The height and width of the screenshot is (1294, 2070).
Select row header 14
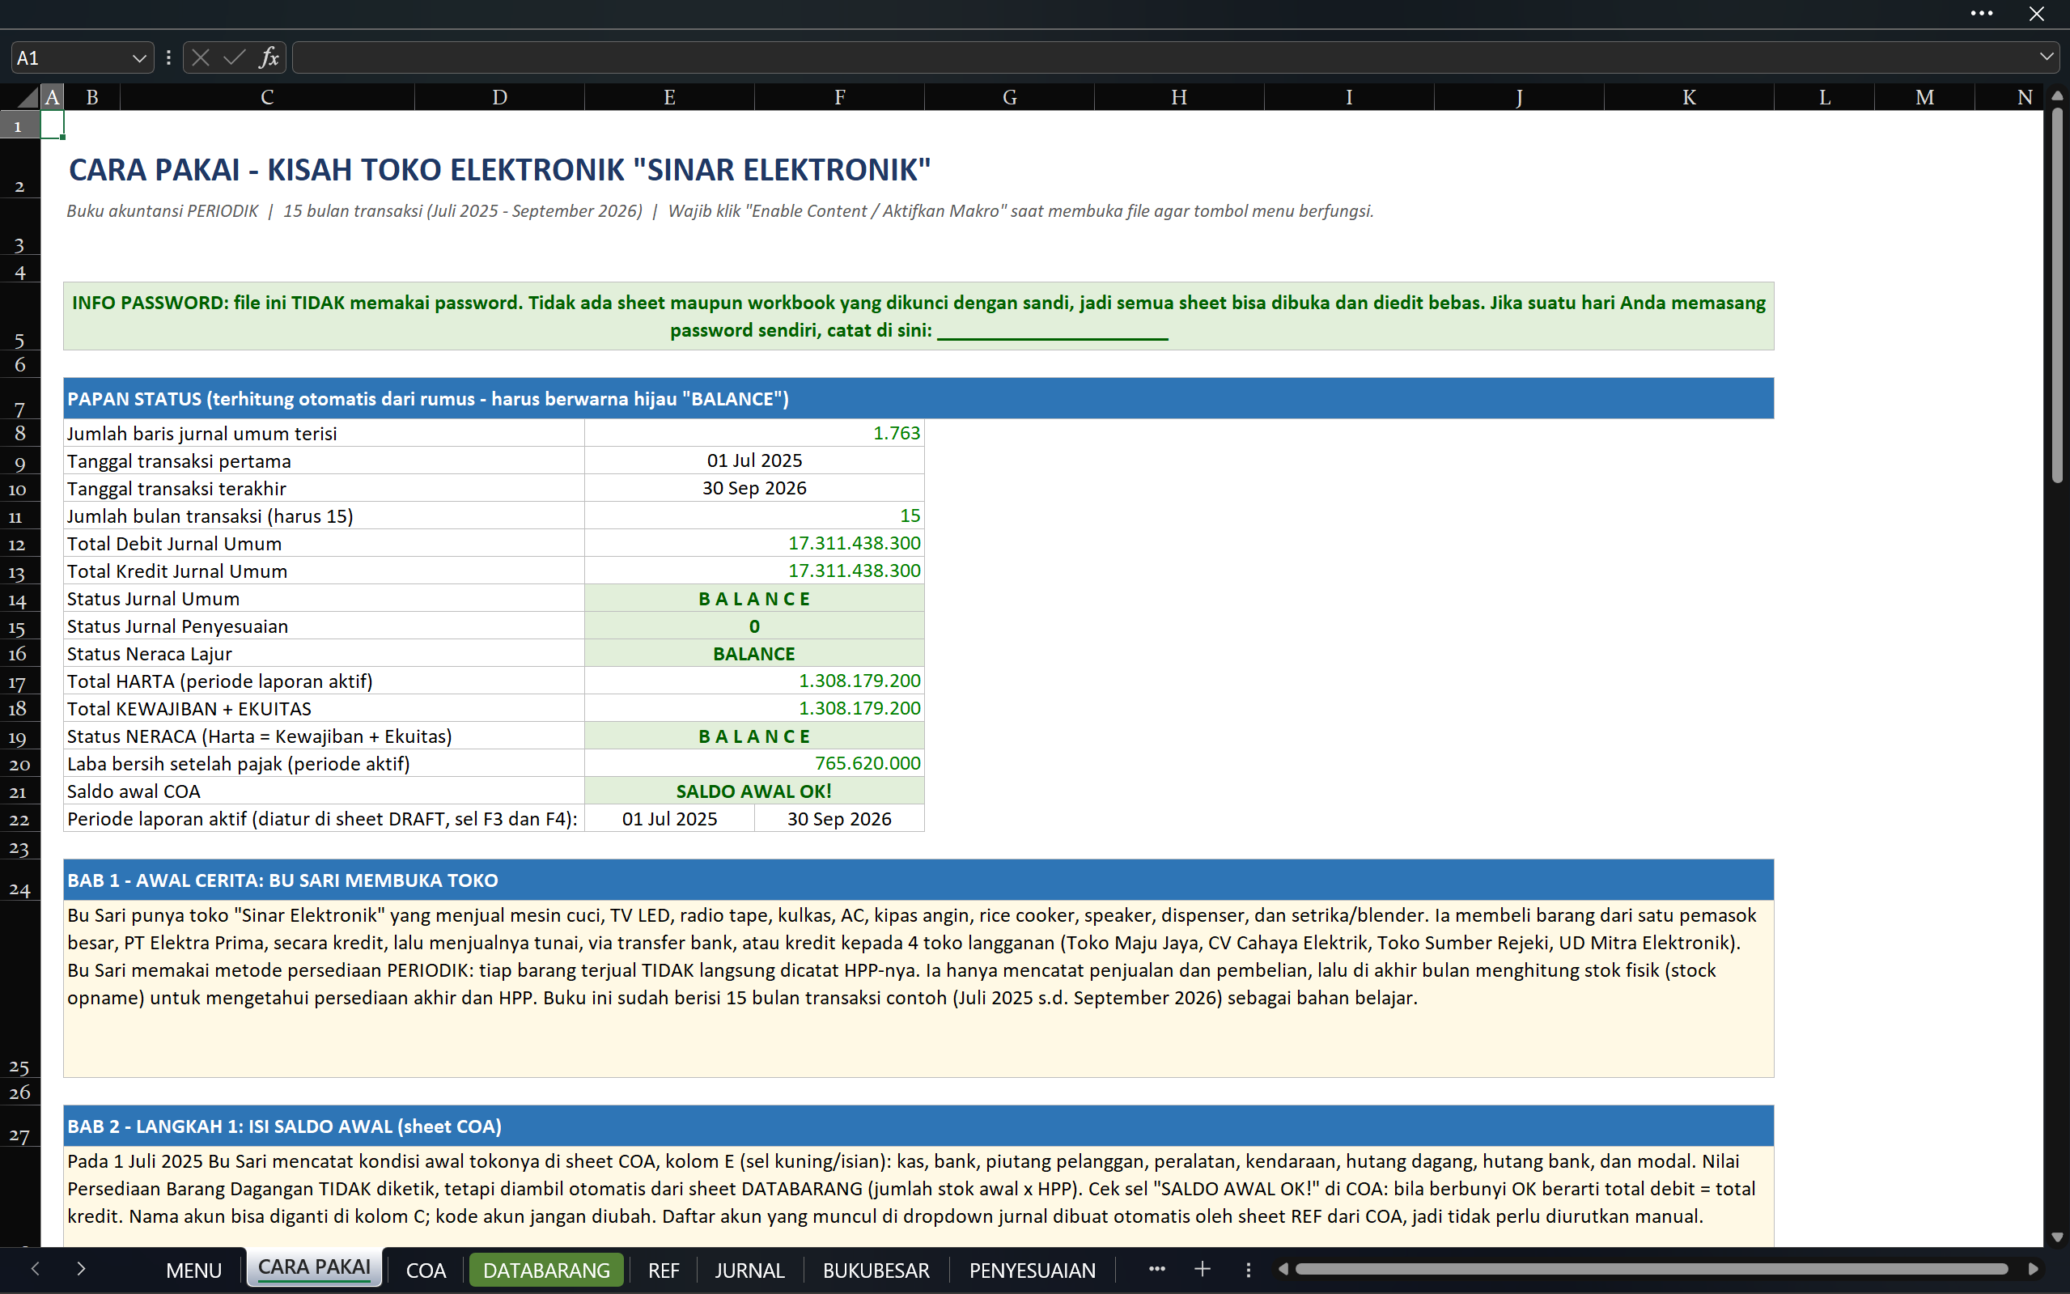click(19, 600)
